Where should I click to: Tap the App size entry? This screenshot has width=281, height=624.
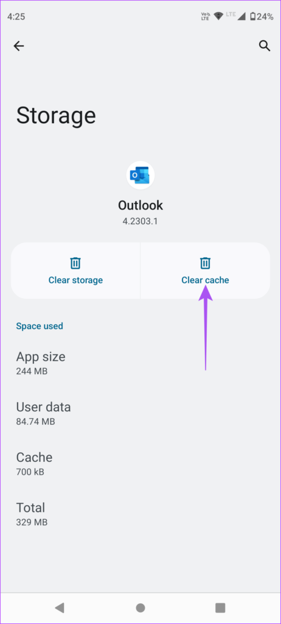pyautogui.click(x=41, y=363)
